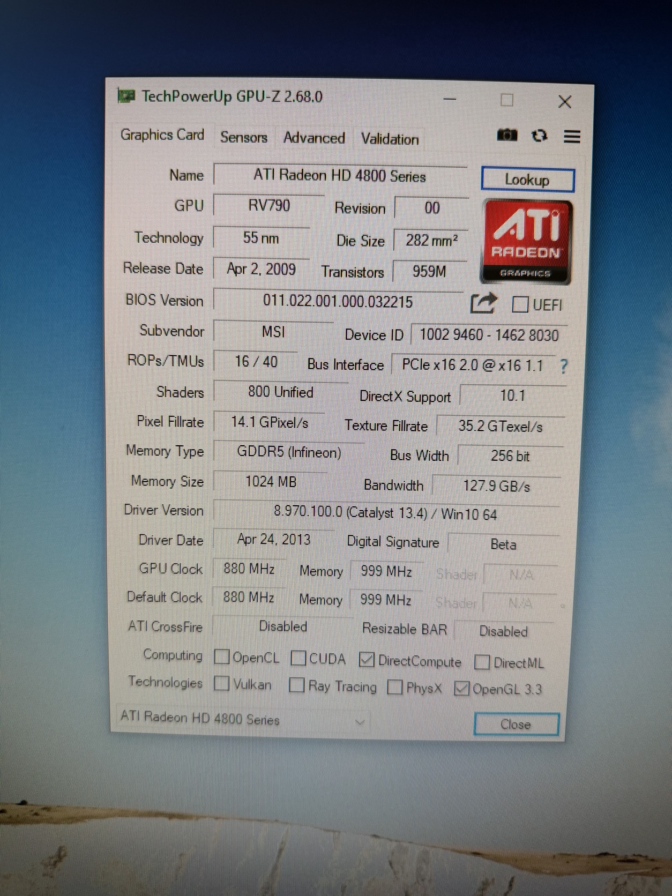Viewport: 672px width, 896px height.
Task: Close the GPU-Z window with X
Action: click(564, 101)
